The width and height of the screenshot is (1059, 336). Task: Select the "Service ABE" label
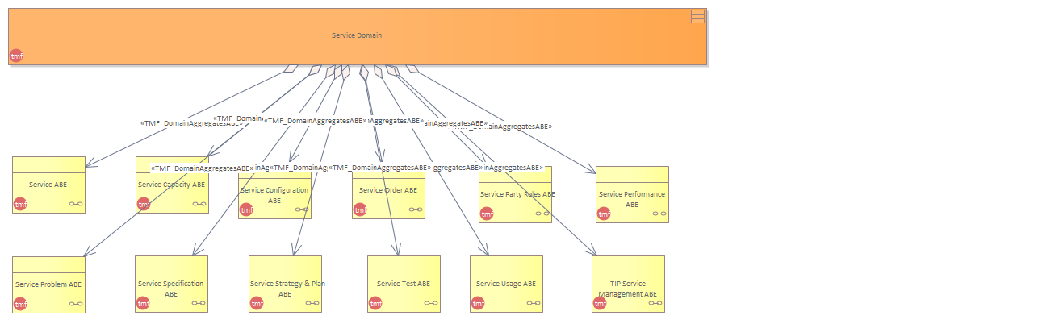(48, 185)
